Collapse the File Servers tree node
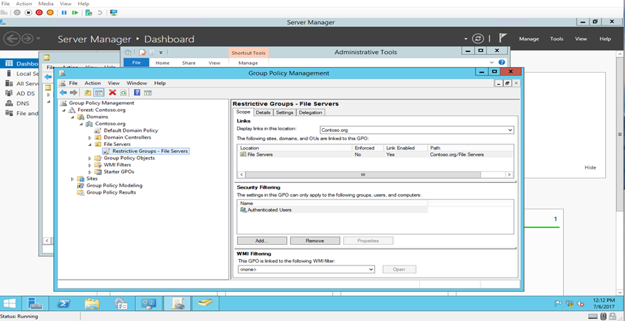Image resolution: width=625 pixels, height=321 pixels. [90, 144]
